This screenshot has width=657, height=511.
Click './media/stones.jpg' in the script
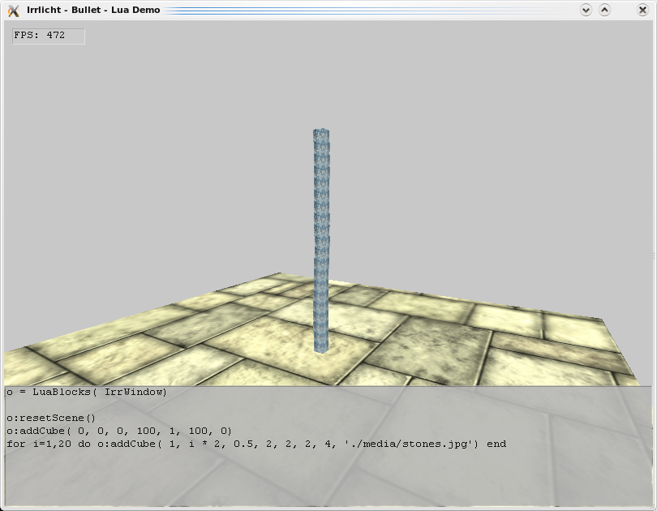[x=411, y=444]
